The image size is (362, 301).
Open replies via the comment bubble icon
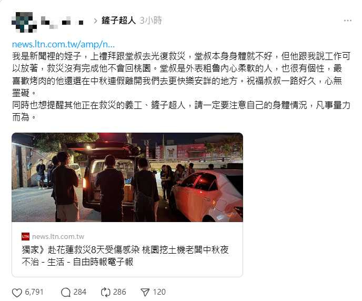[66, 293]
